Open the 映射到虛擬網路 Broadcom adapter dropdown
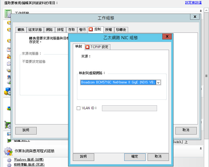 click(x=158, y=83)
